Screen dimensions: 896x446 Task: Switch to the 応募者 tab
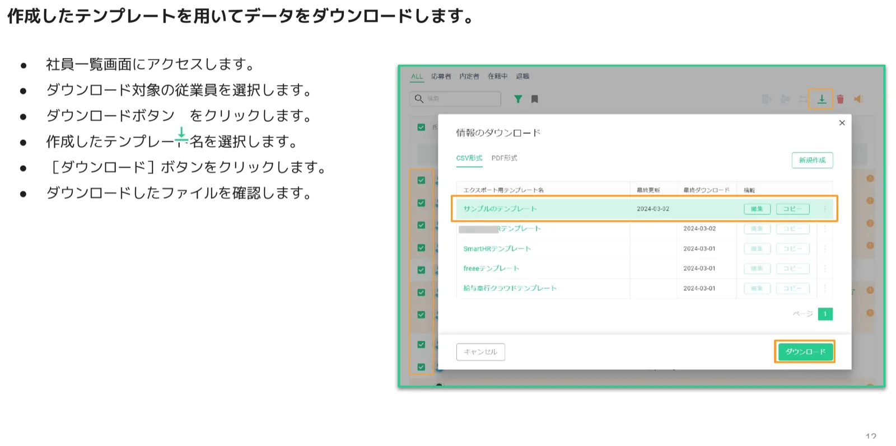coord(441,76)
